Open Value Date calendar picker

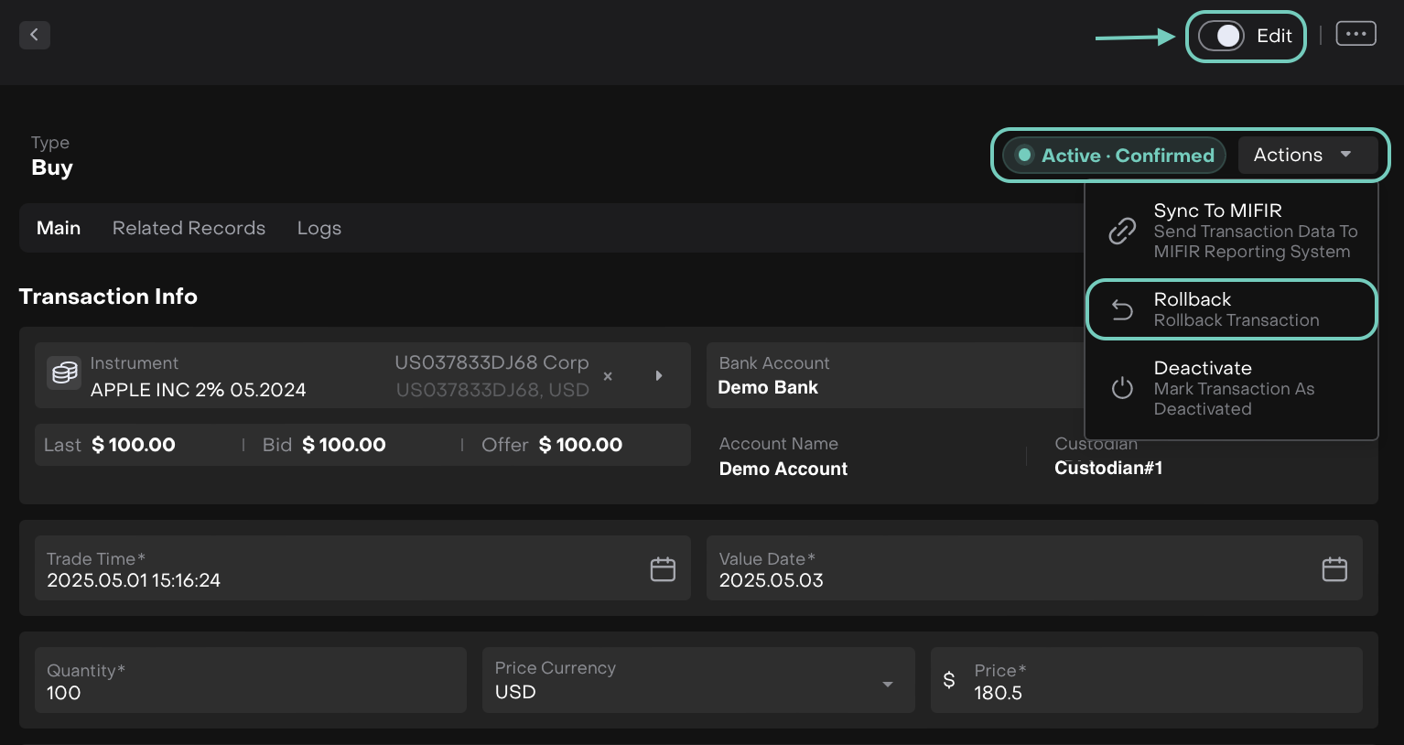[x=1334, y=569]
